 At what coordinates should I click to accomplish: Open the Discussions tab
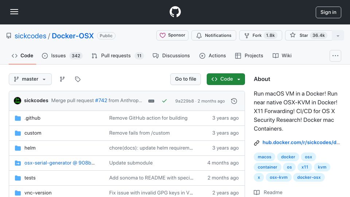coord(171,55)
